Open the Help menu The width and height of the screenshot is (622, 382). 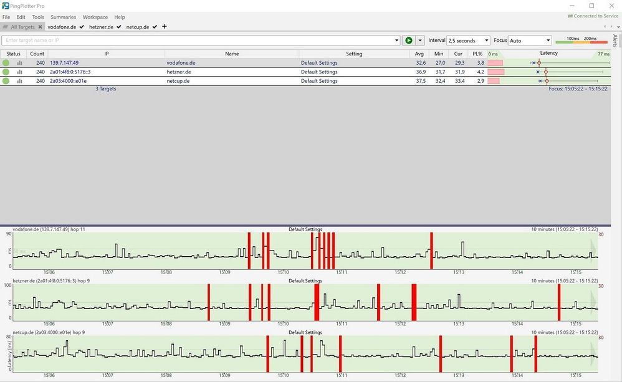click(x=120, y=17)
